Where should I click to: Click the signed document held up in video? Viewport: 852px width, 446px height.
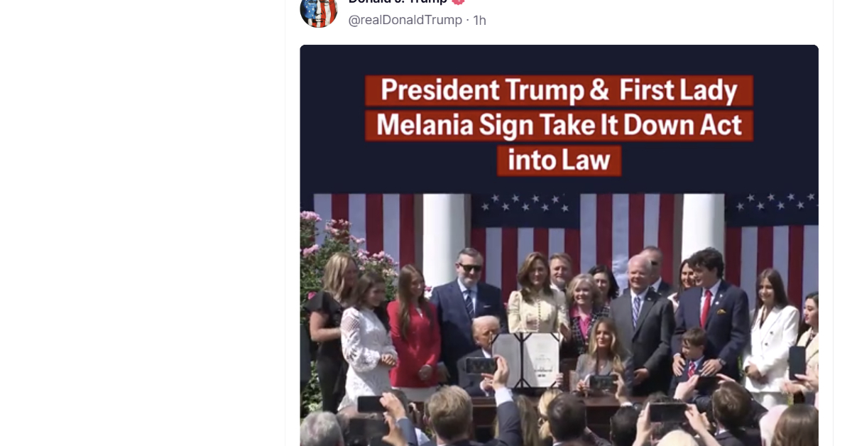tap(526, 359)
